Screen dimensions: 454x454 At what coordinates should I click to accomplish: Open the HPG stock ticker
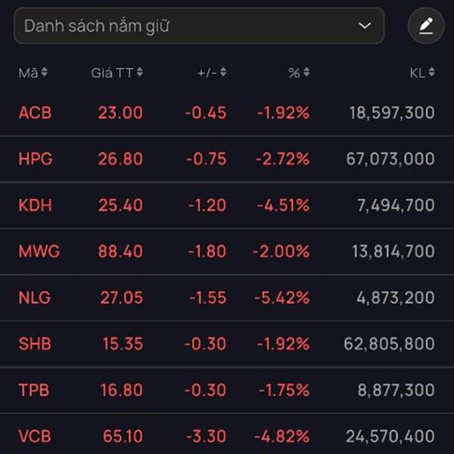[x=35, y=159]
